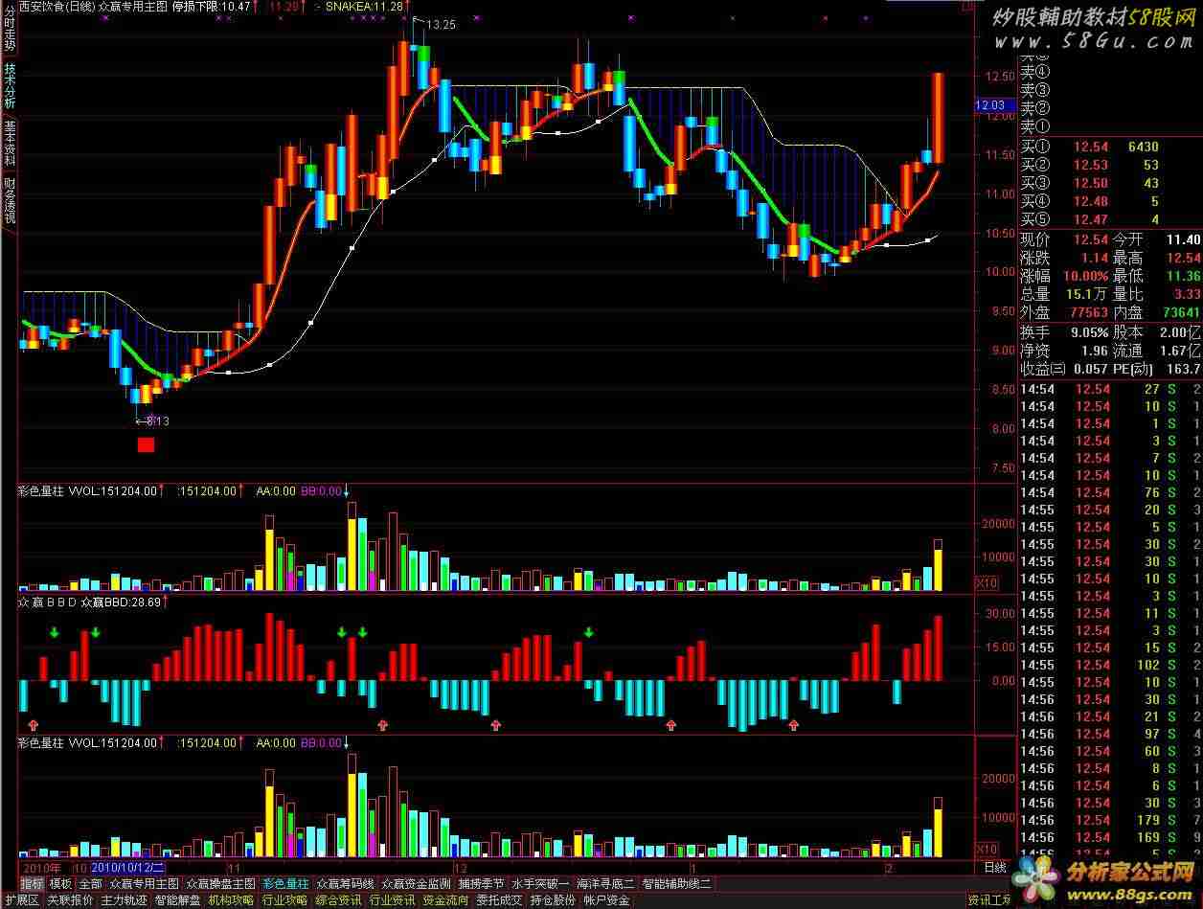Open the 智能解盘 tab

pyautogui.click(x=178, y=900)
